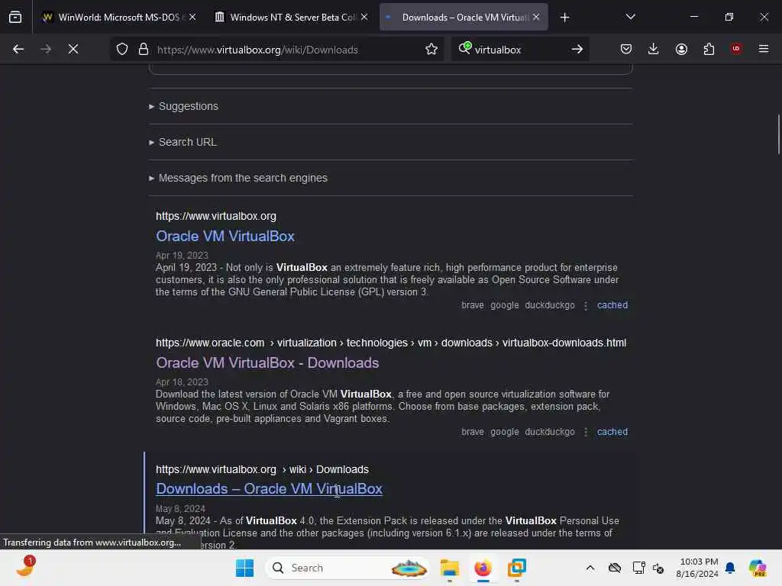Open the Oracle VM VirtualBox result link
The image size is (782, 586).
225,237
